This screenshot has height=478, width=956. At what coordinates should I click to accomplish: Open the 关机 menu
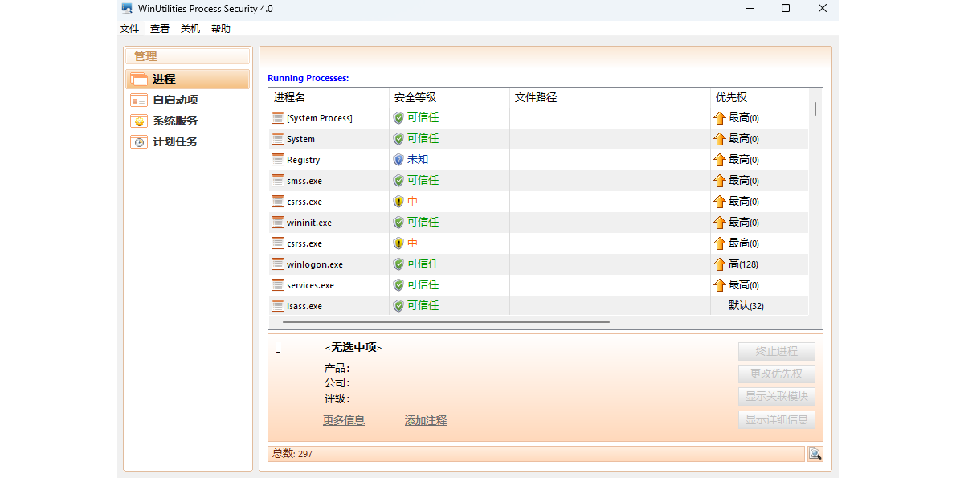tap(190, 28)
